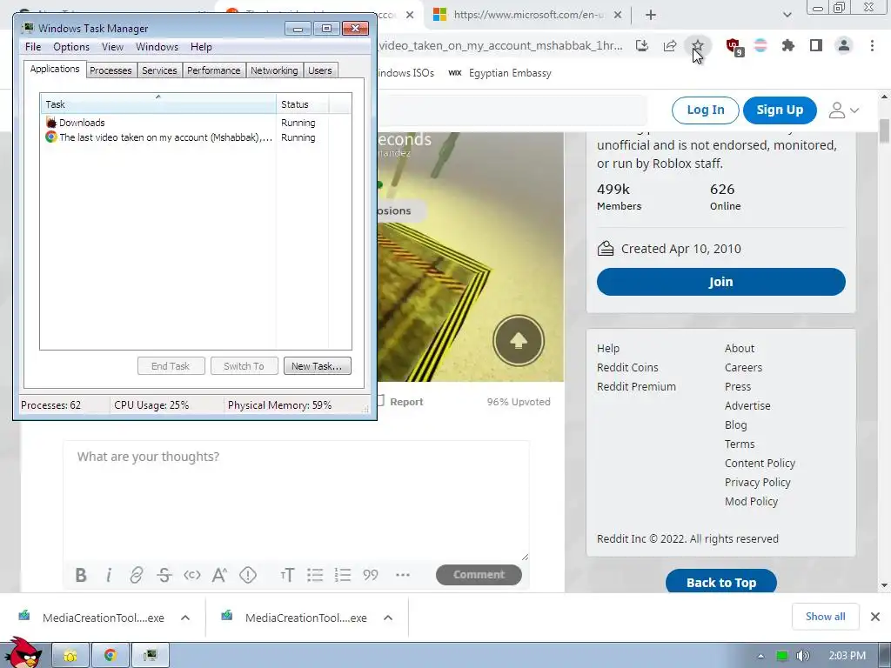Open the Chrome profile avatar
Screen dimensions: 891x668
pyautogui.click(x=844, y=45)
